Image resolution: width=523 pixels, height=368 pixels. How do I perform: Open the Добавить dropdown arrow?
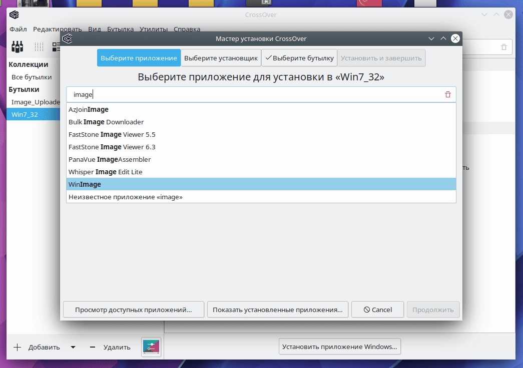click(73, 348)
